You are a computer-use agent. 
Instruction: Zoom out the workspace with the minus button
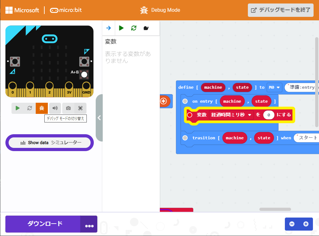pos(292,224)
